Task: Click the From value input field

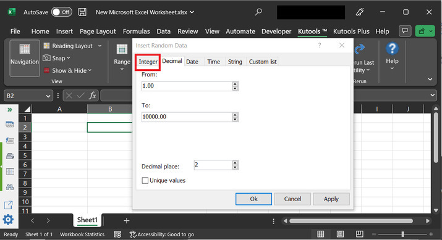Action: click(x=187, y=86)
